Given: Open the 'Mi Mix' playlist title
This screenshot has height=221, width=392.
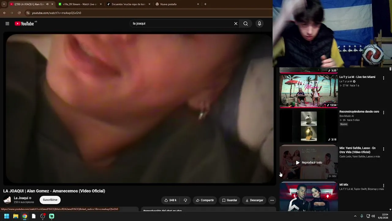Looking at the screenshot, I should tap(344, 185).
